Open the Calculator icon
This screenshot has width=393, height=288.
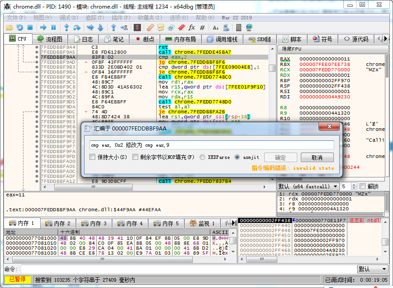(x=239, y=28)
